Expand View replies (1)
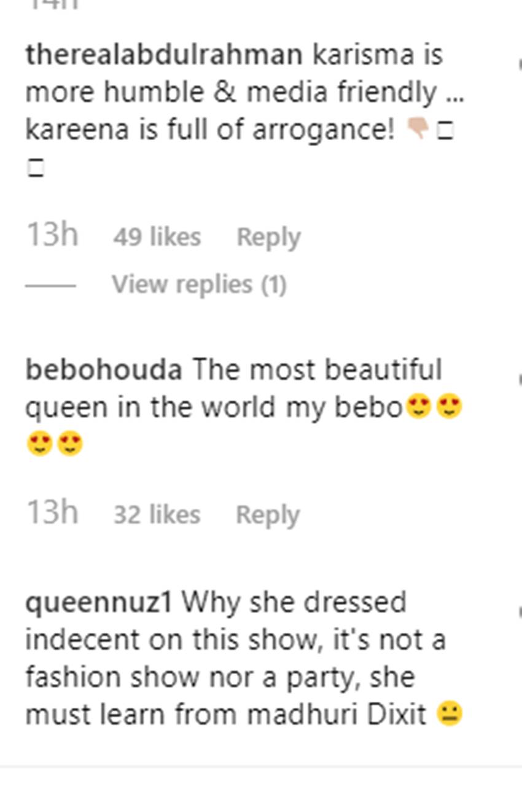The image size is (522, 792). (199, 284)
